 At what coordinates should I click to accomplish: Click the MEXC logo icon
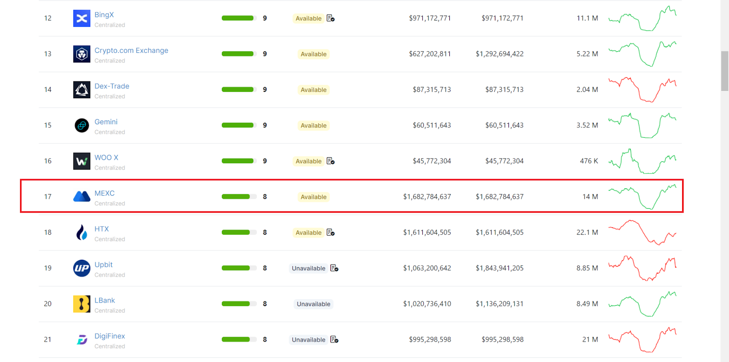click(x=82, y=196)
